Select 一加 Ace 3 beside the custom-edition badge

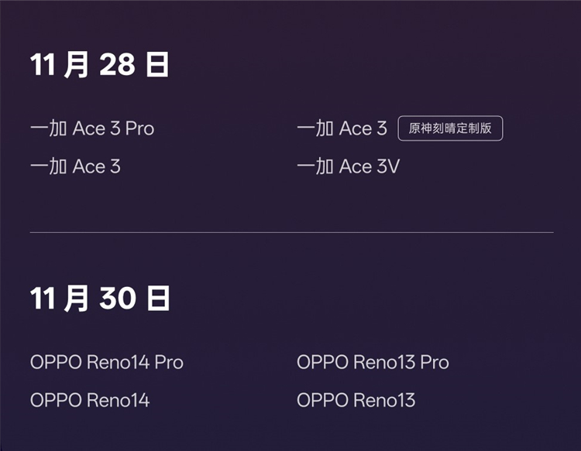(342, 128)
